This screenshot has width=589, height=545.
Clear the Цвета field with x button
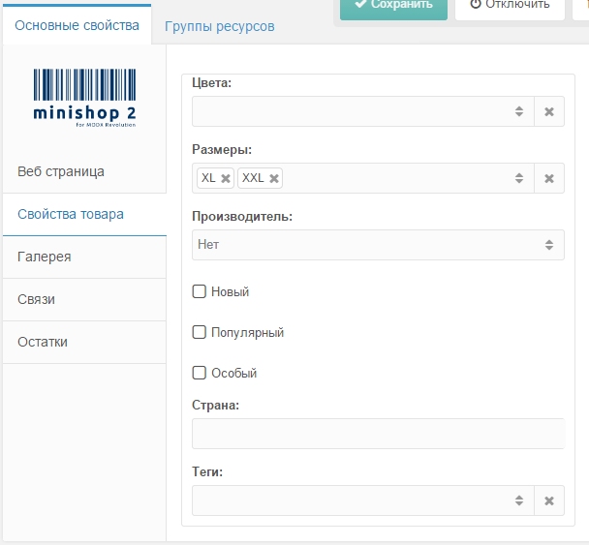[548, 111]
